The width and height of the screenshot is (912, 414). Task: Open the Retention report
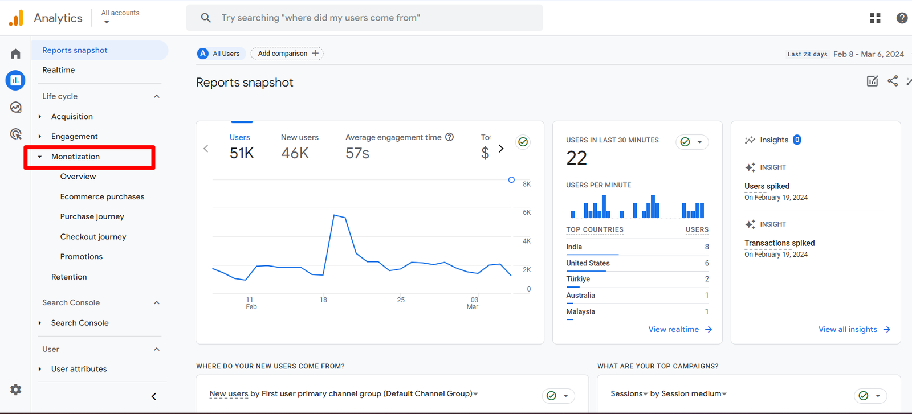point(69,277)
